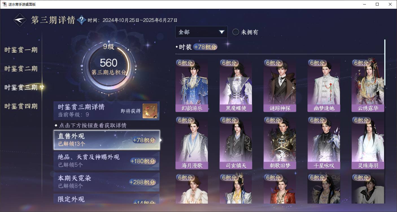397x212 pixels.
Task: Select the 黑魔蝶使 outfit card
Action: (x=236, y=86)
